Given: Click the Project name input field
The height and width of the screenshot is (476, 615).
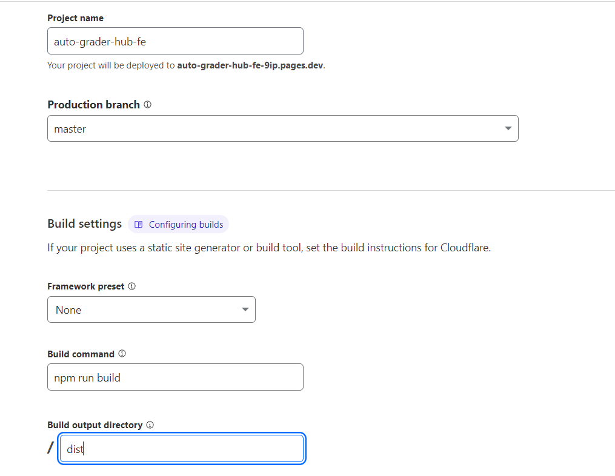Looking at the screenshot, I should tap(175, 41).
